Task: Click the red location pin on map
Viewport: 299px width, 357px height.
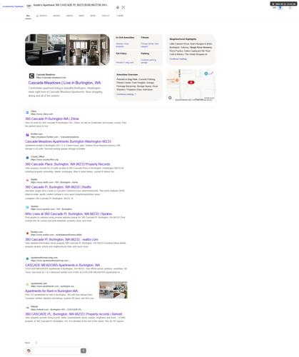Action: point(191,82)
